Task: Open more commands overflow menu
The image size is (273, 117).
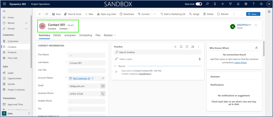Action: tap(234, 14)
